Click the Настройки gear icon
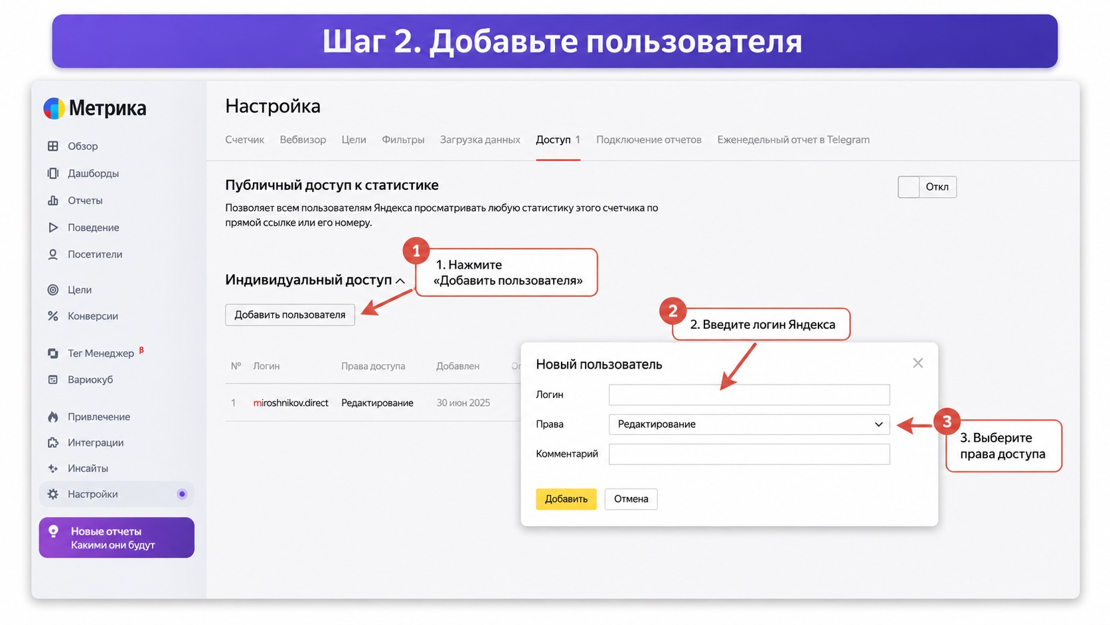The width and height of the screenshot is (1110, 625). coord(53,494)
